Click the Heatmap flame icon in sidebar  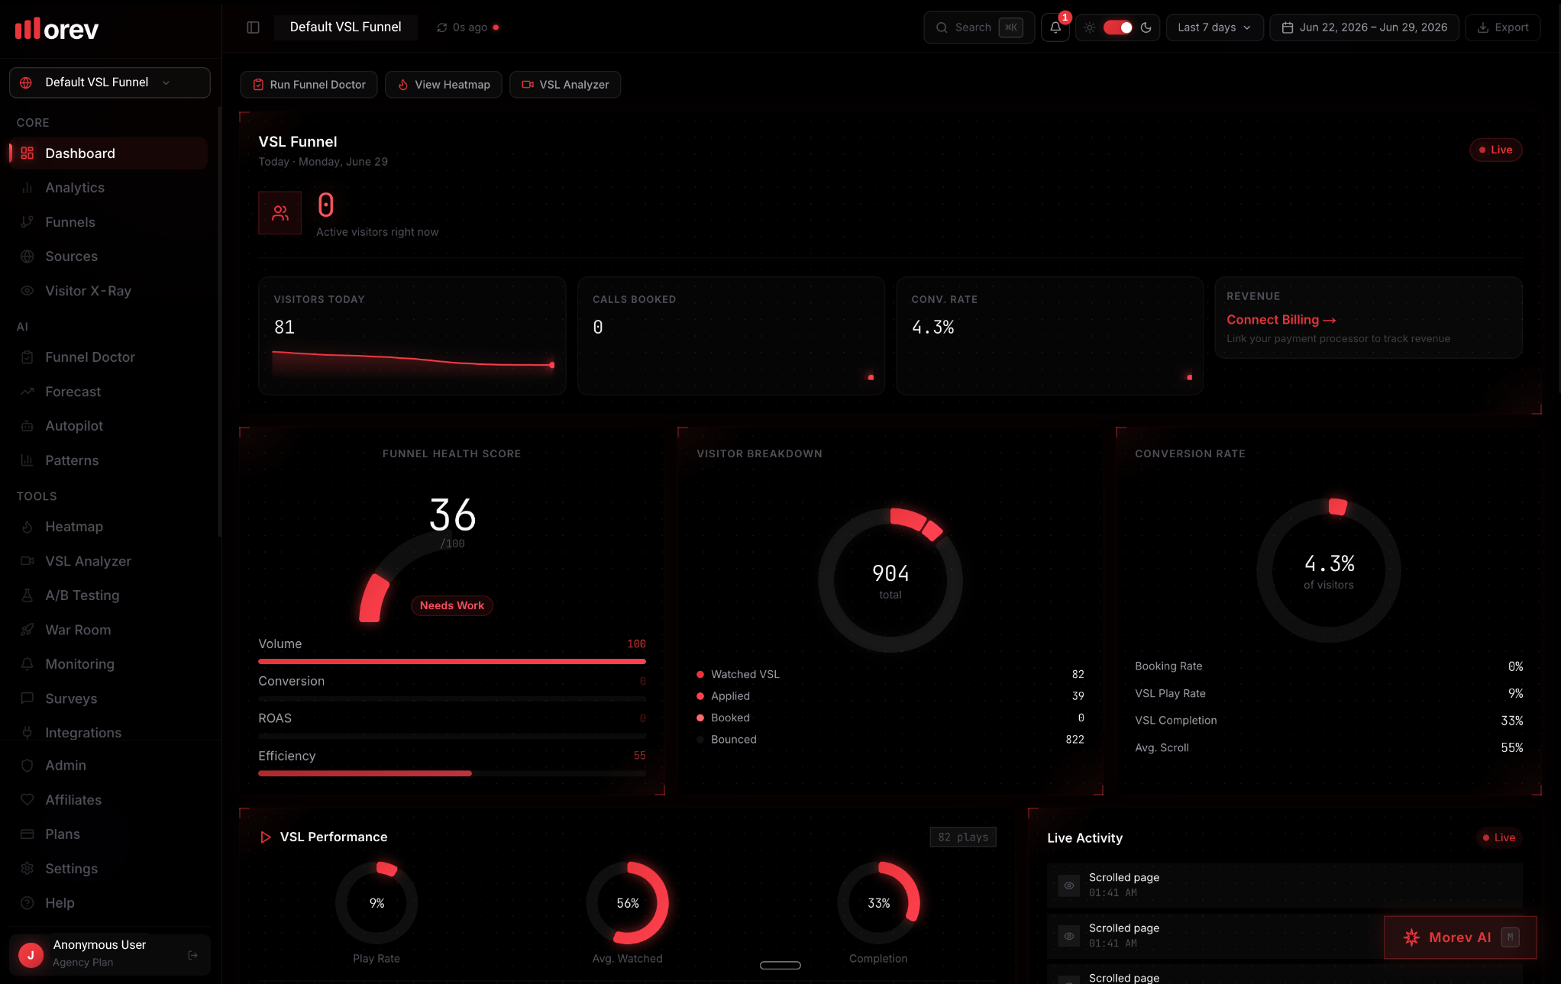pyautogui.click(x=27, y=527)
